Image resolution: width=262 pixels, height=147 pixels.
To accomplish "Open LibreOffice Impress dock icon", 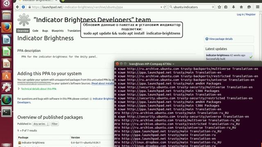I will tap(7, 64).
